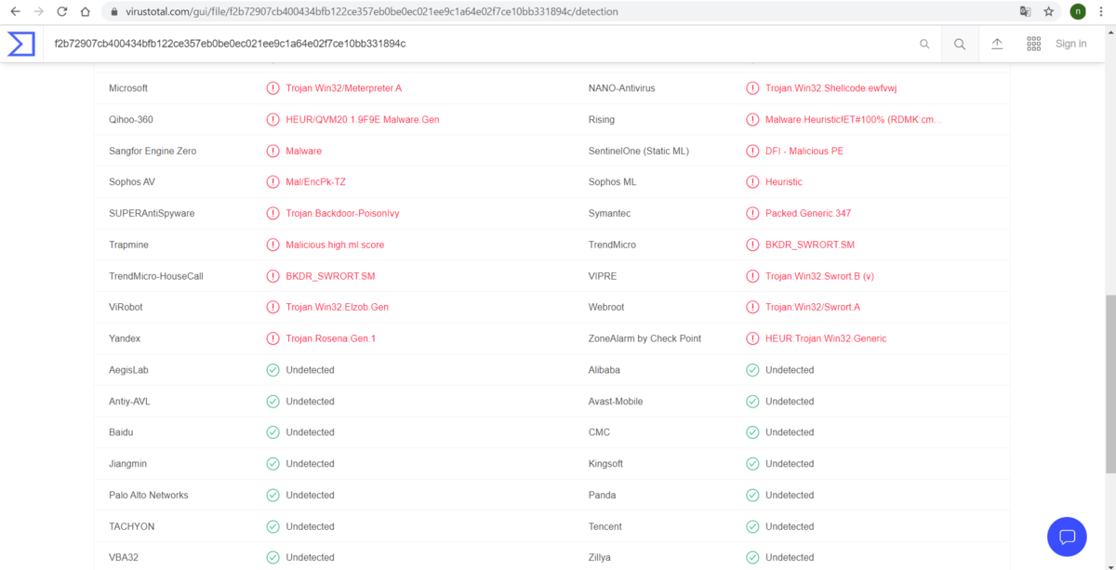Open the VirusTotal logo home link
This screenshot has width=1116, height=570.
[21, 44]
